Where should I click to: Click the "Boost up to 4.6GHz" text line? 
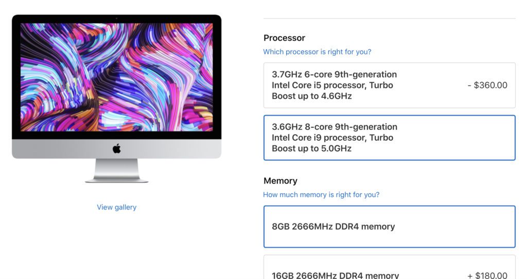(x=311, y=96)
